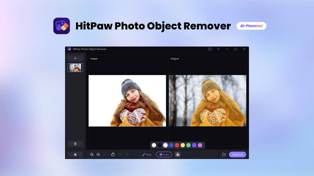Pick the magenta background swatch
Viewport: 314px width, 176px height.
coord(200,145)
